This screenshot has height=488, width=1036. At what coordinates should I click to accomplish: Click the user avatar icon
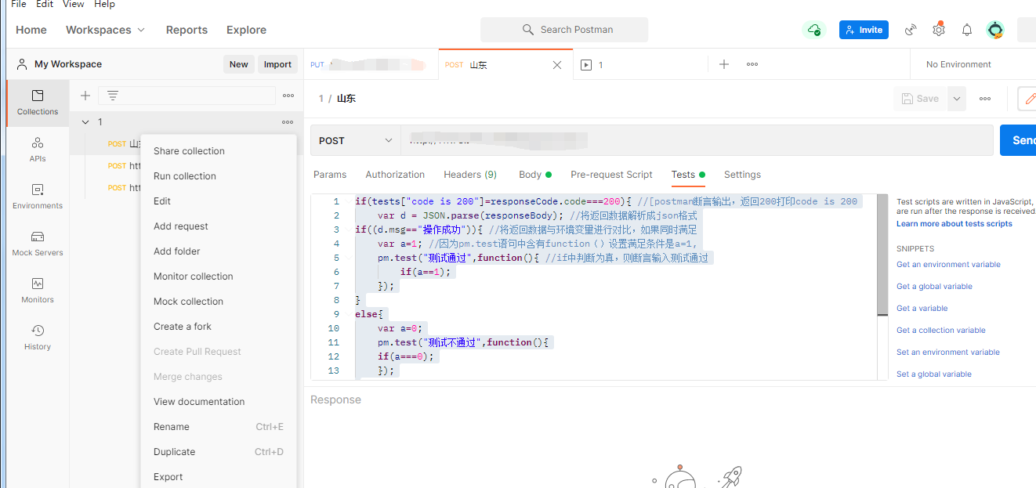tap(995, 30)
